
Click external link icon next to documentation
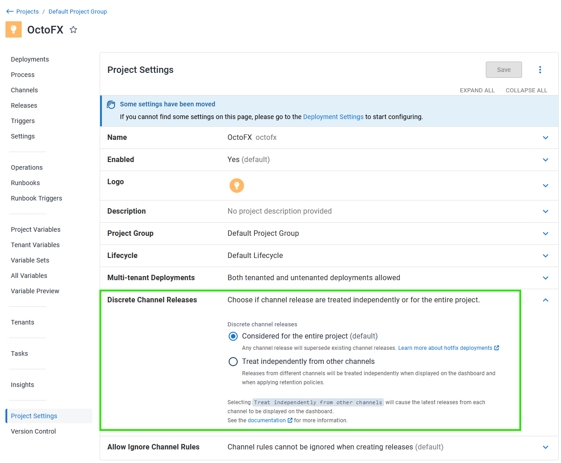point(290,420)
